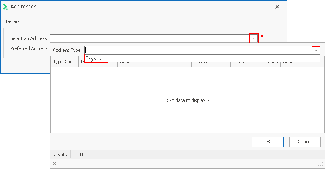This screenshot has width=326, height=169.
Task: Close the Addresses window
Action: pos(277,7)
